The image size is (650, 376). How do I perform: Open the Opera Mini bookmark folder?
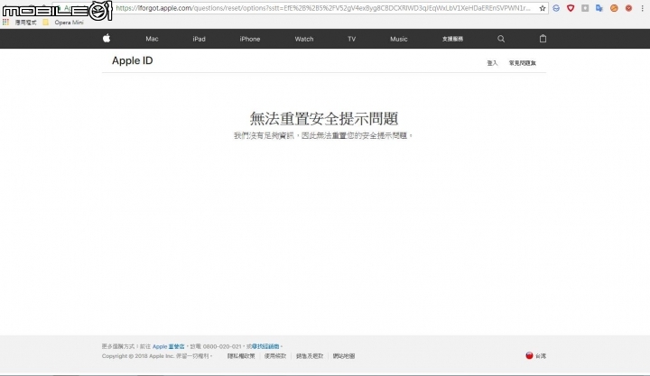tap(62, 23)
